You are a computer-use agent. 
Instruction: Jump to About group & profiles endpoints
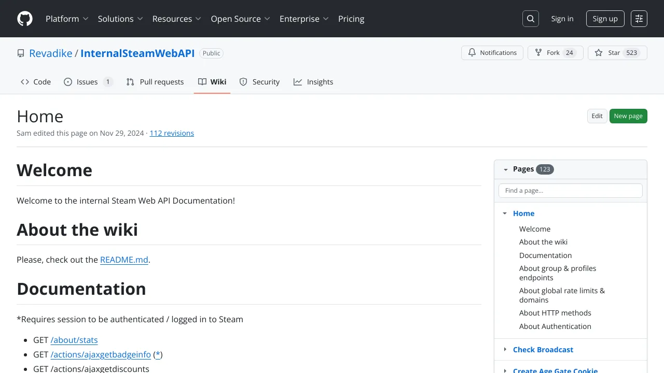pyautogui.click(x=558, y=273)
